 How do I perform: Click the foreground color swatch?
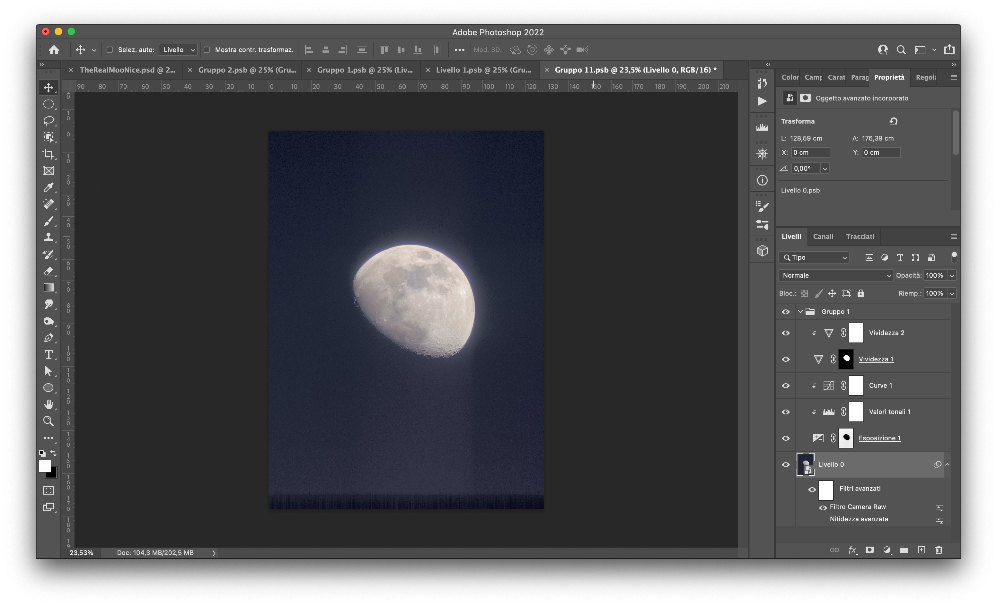[x=45, y=466]
